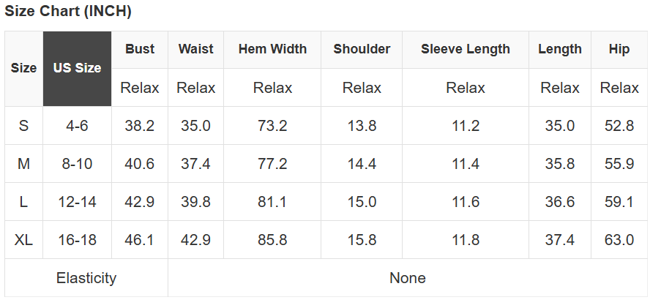Select the 85.8 hem width value
The height and width of the screenshot is (308, 661).
coord(272,240)
